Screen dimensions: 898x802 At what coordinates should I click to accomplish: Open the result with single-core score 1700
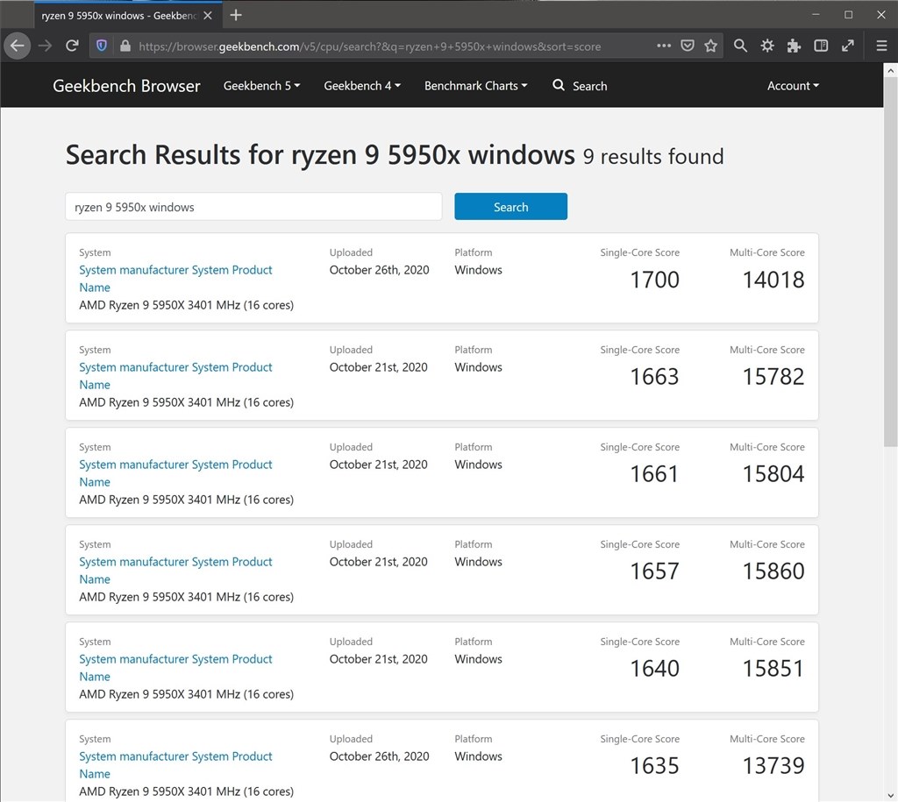coord(175,278)
